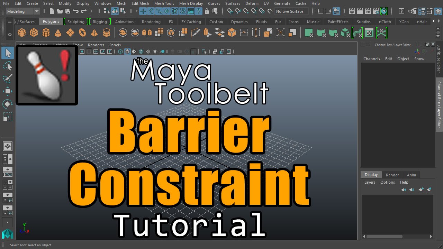
Task: Create a polygon Plane from the shelf
Action: tap(70, 33)
